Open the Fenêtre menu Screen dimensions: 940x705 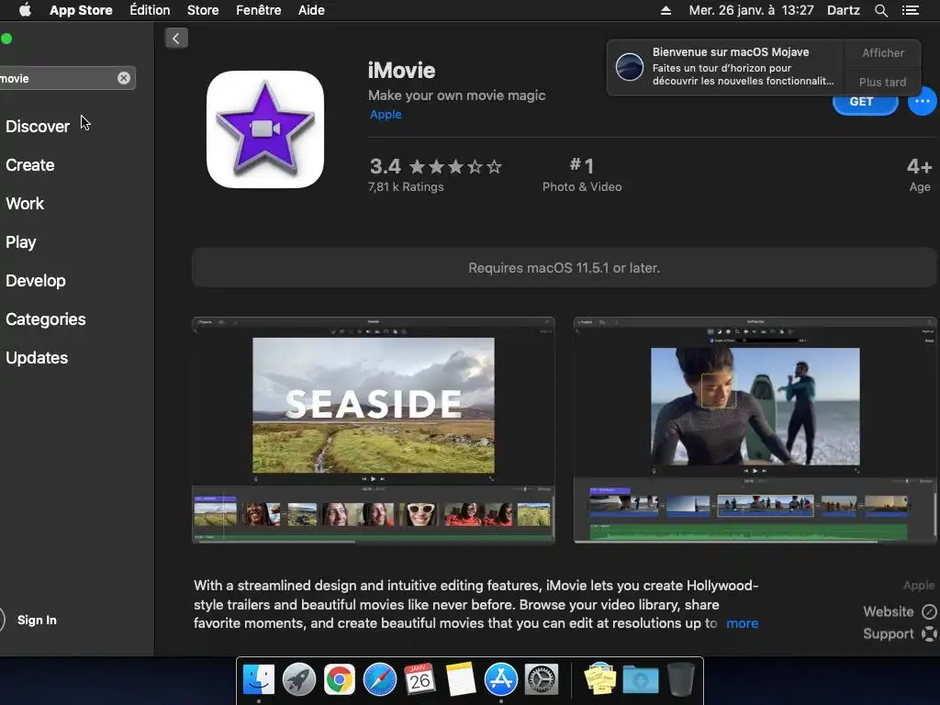coord(258,10)
